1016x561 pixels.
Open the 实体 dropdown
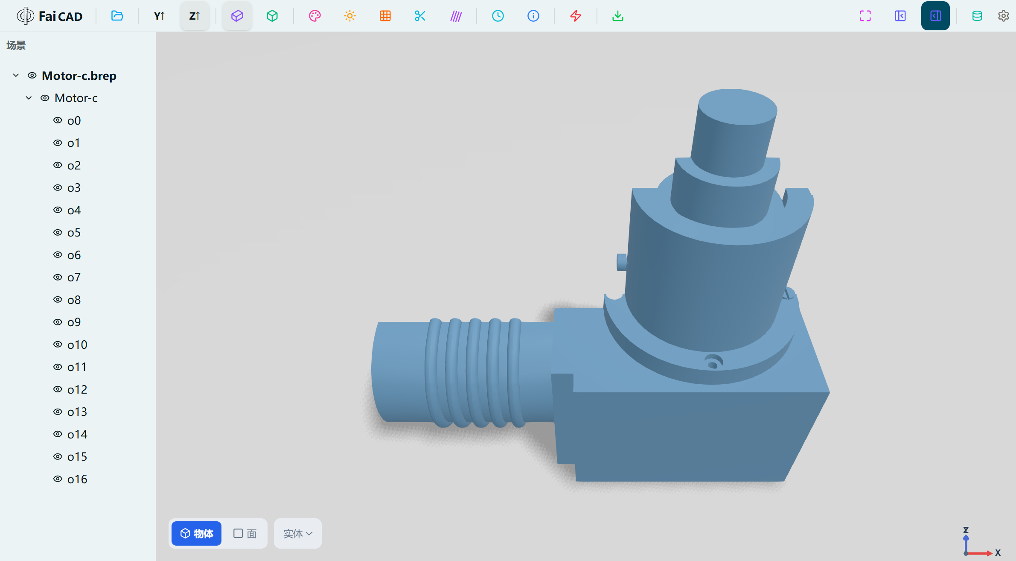click(298, 534)
